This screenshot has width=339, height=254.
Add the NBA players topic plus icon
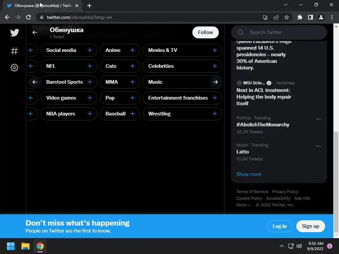point(90,114)
